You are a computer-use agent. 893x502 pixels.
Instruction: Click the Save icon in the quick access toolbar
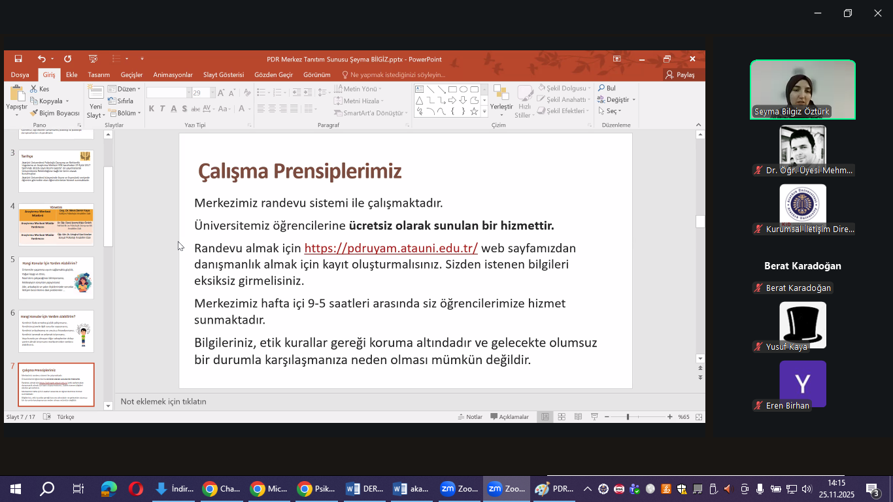pos(18,59)
